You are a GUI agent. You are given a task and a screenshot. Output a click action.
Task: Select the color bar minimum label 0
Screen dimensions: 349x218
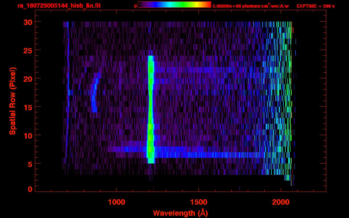tap(135, 6)
